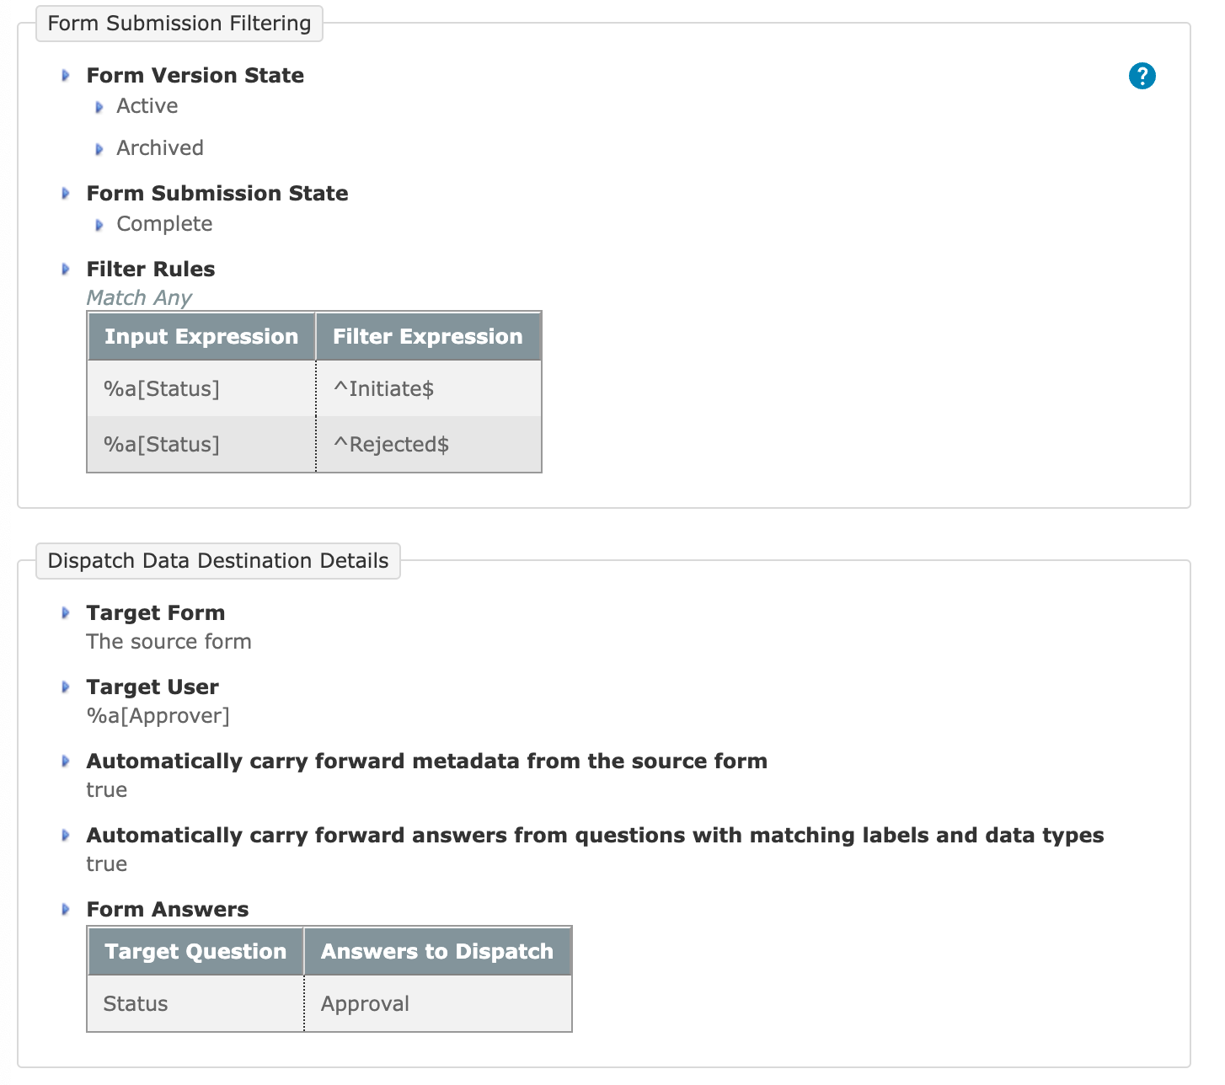Click the arrow icon beside Target Form
This screenshot has height=1085, width=1225.
pyautogui.click(x=66, y=613)
